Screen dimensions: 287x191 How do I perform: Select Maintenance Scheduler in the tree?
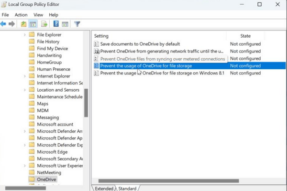(x=60, y=96)
